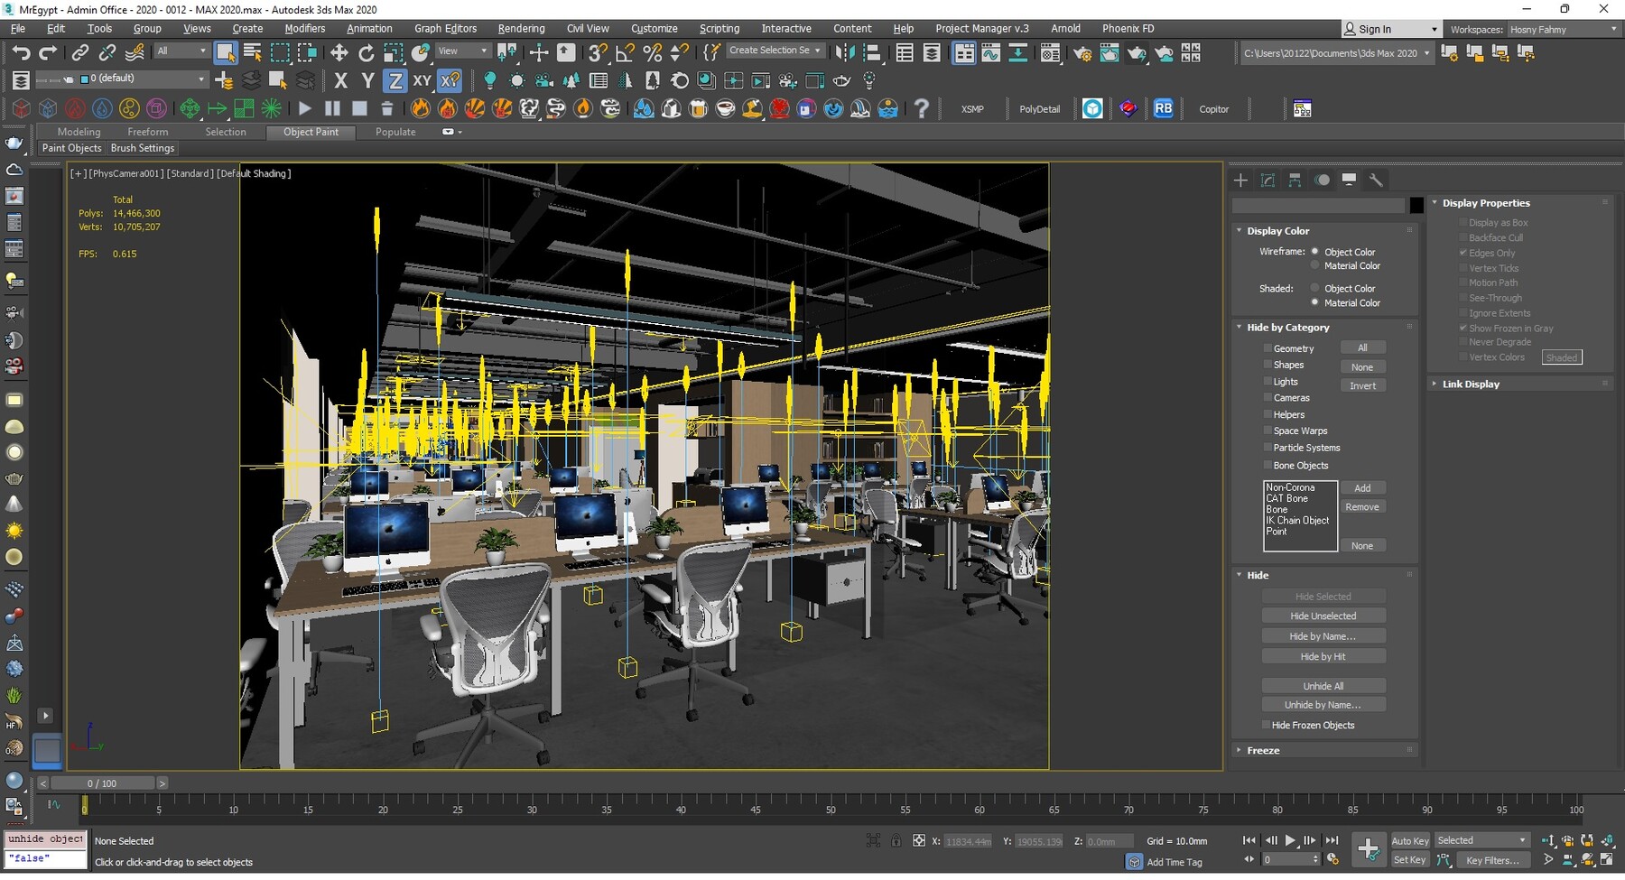Enable the Snaps Toggle magnet icon
The image size is (1625, 880).
(x=597, y=52)
